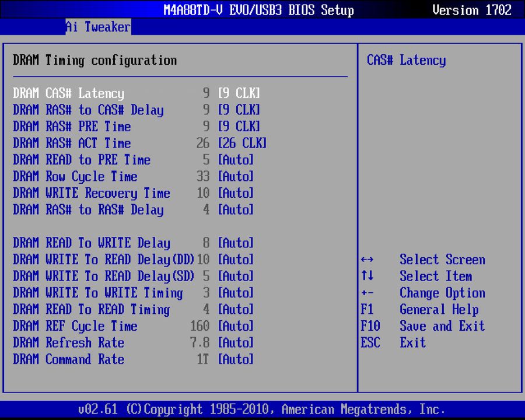
Task: Switch to the Ai Tweaker tab
Action: tap(97, 26)
